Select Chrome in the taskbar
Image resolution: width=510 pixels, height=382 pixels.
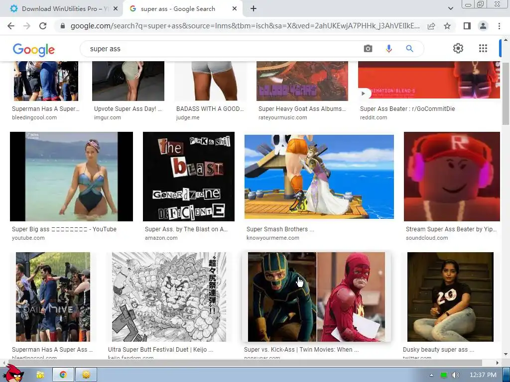tap(63, 375)
